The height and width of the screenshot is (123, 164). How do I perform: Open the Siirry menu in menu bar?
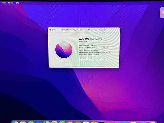[3, 3]
